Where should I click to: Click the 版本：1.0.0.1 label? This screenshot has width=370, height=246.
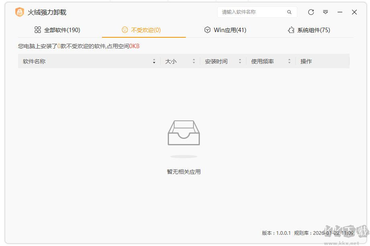point(276,233)
